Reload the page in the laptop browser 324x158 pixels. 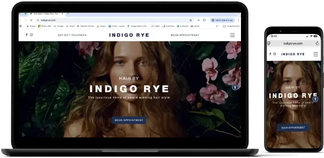pyautogui.click(x=31, y=20)
